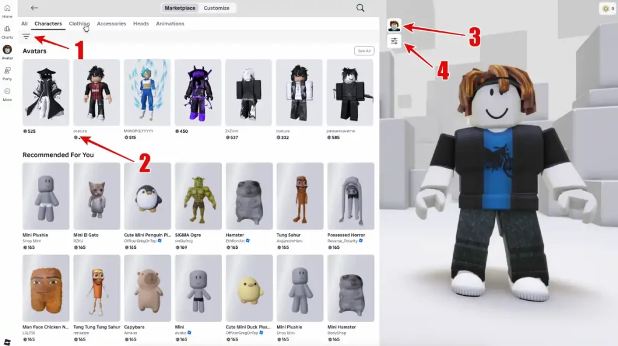Select the All tab
Image resolution: width=618 pixels, height=346 pixels.
click(24, 24)
